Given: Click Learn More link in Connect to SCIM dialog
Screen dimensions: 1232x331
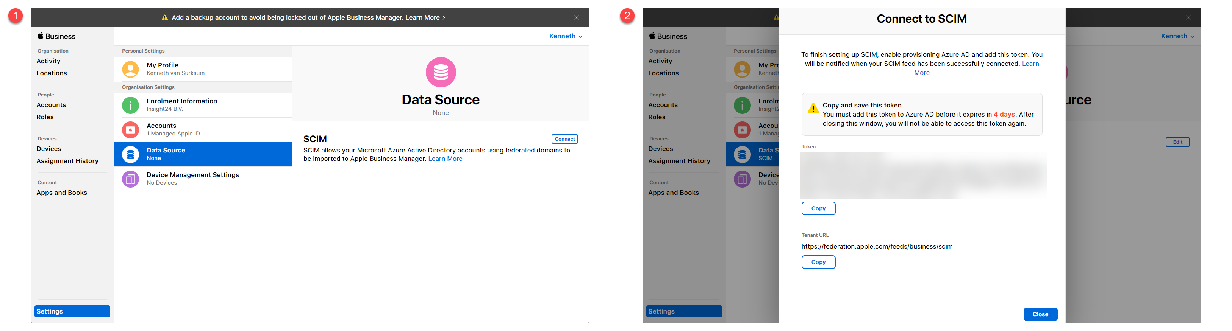Looking at the screenshot, I should [x=977, y=68].
